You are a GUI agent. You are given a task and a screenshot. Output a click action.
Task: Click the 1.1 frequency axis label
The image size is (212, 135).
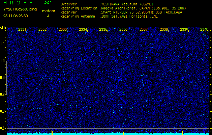pyautogui.click(x=3, y=44)
